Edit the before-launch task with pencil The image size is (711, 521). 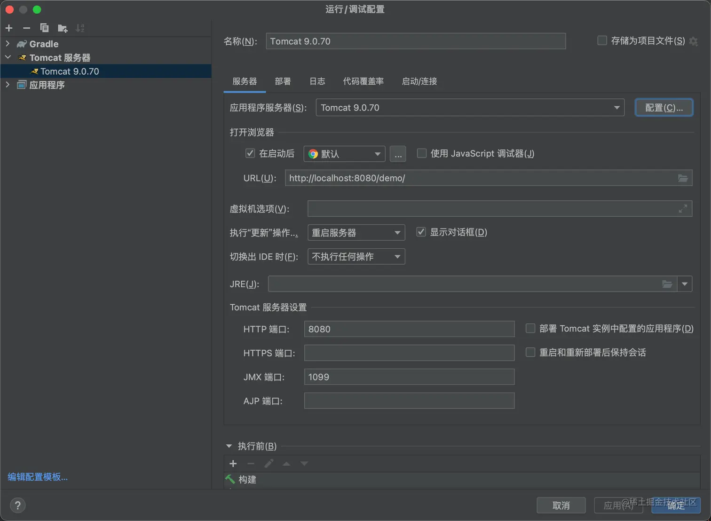[x=269, y=464]
